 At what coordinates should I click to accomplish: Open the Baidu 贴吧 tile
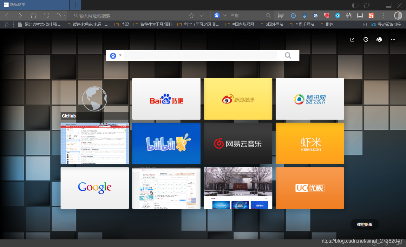(166, 99)
